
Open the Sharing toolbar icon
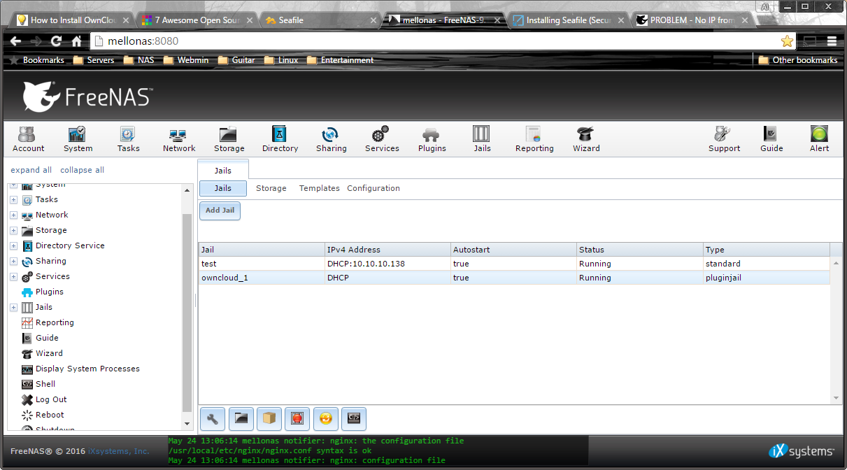tap(331, 139)
